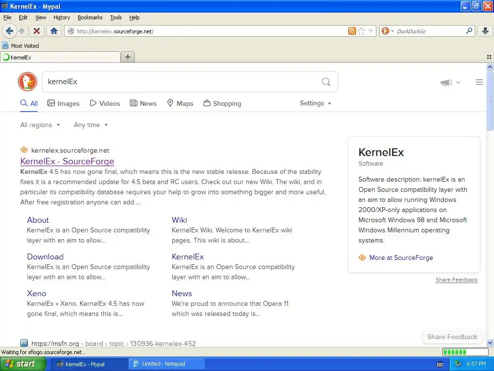Open the About sitelink
The image size is (494, 371).
(38, 220)
